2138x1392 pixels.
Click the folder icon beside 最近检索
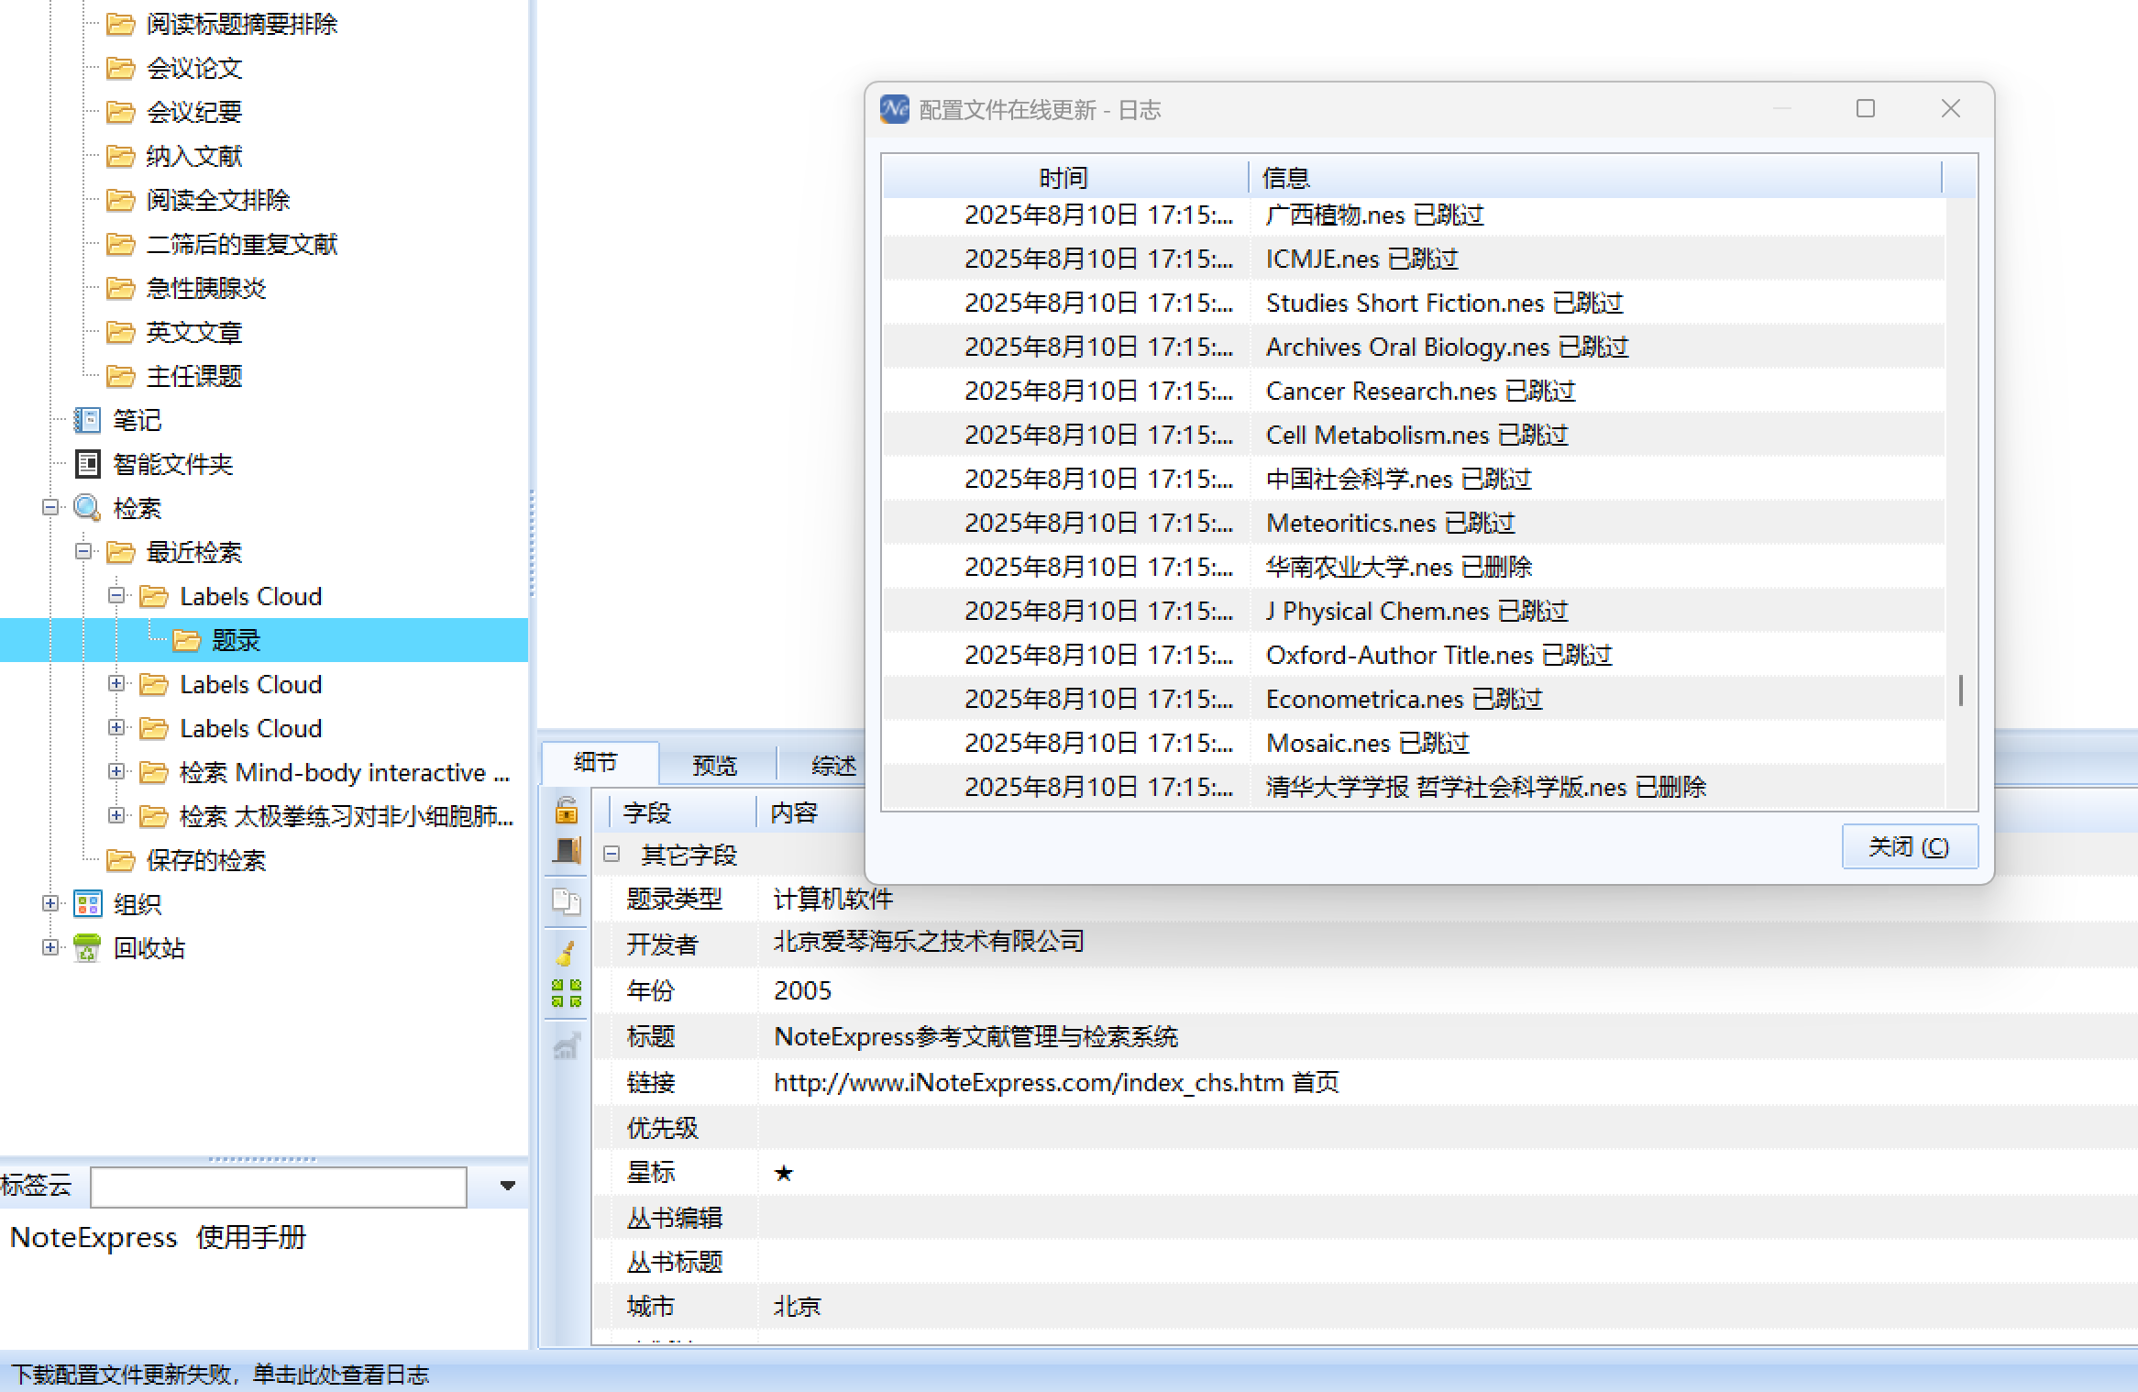point(120,552)
